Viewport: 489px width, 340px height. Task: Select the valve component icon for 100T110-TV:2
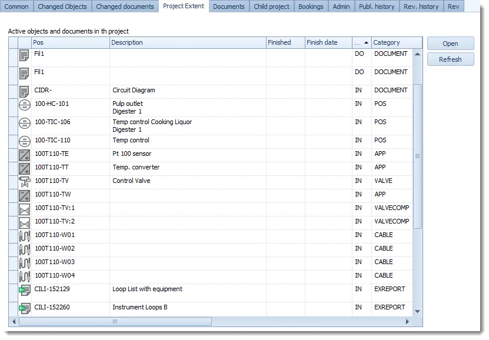point(25,223)
